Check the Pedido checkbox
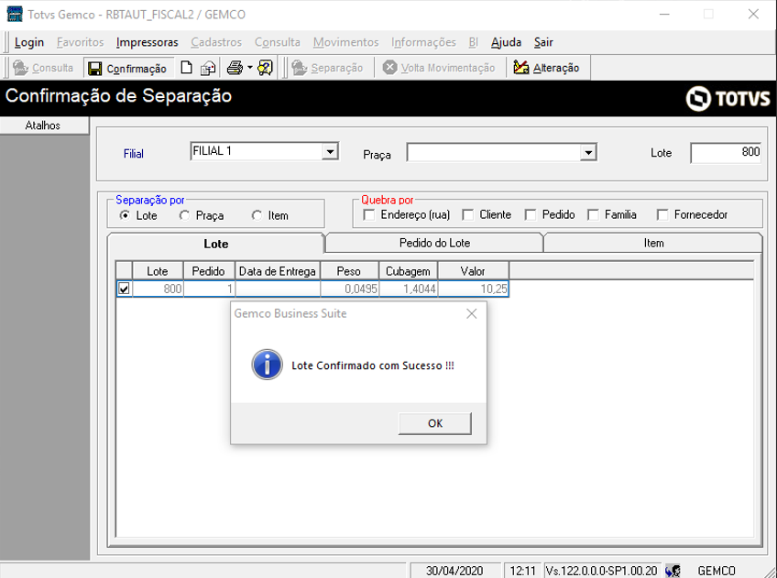Viewport: 777px width, 578px height. point(531,215)
